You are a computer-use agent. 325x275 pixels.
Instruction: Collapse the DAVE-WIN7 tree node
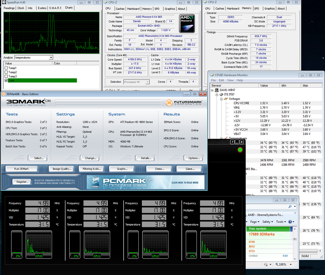tap(212, 90)
